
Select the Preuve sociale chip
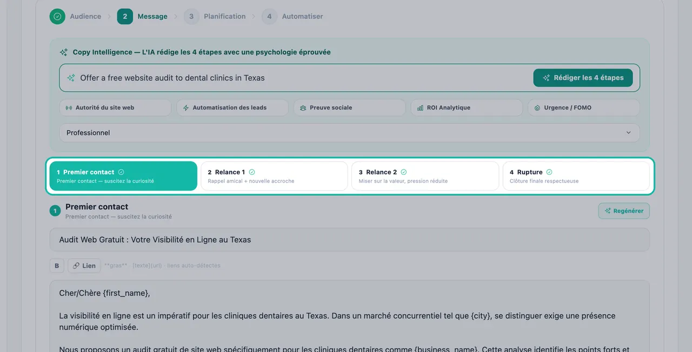(x=349, y=107)
